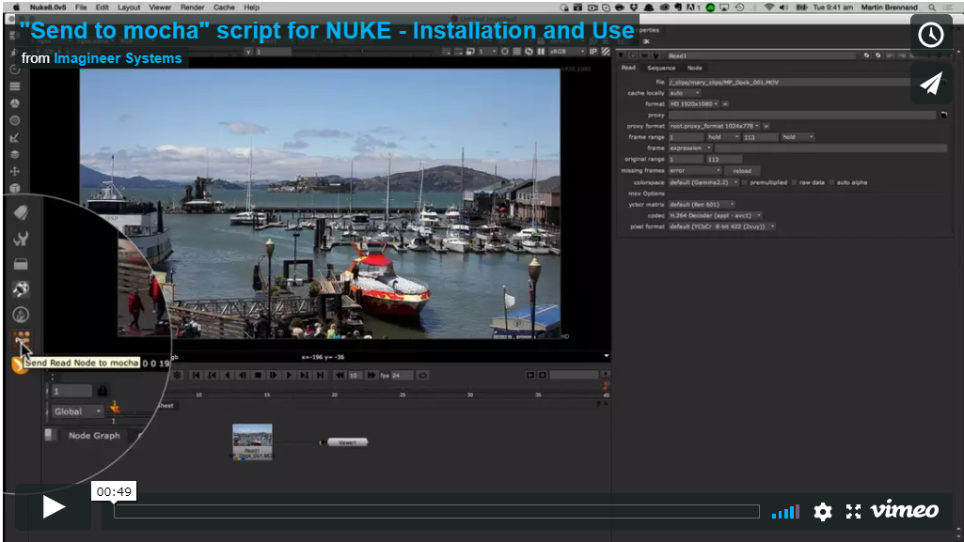The image size is (964, 542).
Task: Open the Cache menu
Action: 224,8
